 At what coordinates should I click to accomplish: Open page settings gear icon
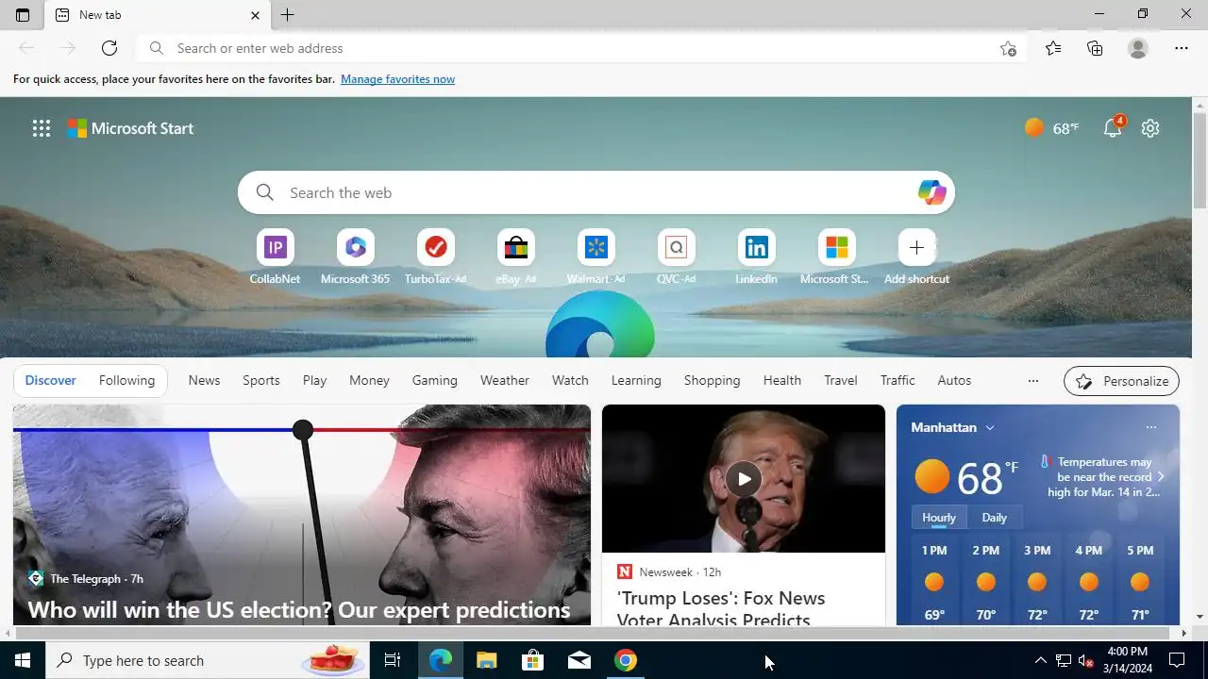pyautogui.click(x=1149, y=128)
